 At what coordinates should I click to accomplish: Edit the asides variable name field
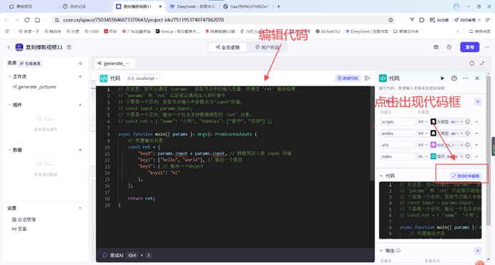pos(398,134)
